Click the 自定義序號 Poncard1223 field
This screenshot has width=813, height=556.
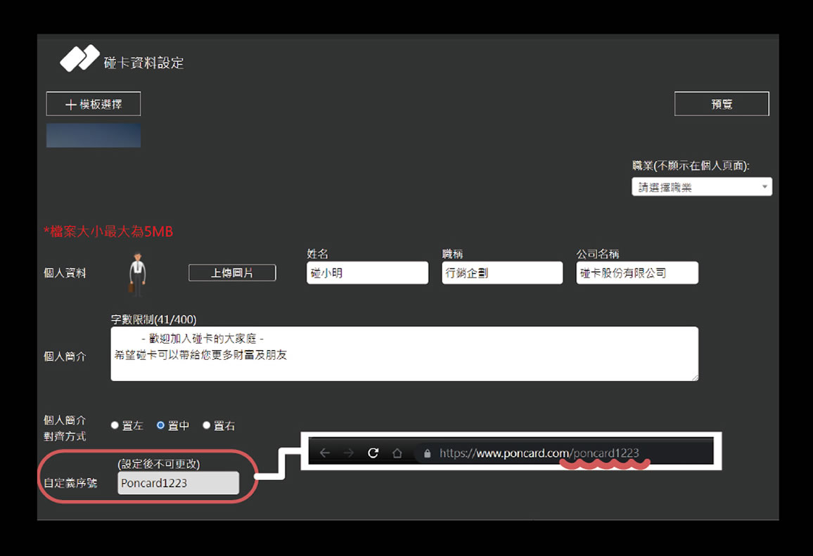(178, 483)
